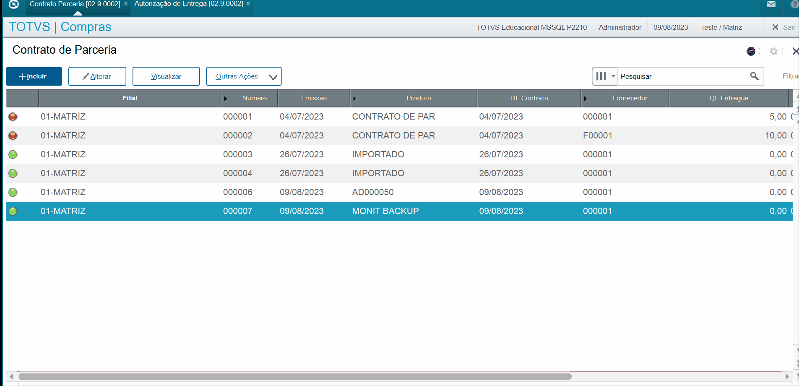Open the mail notifications envelope icon

pos(771,4)
